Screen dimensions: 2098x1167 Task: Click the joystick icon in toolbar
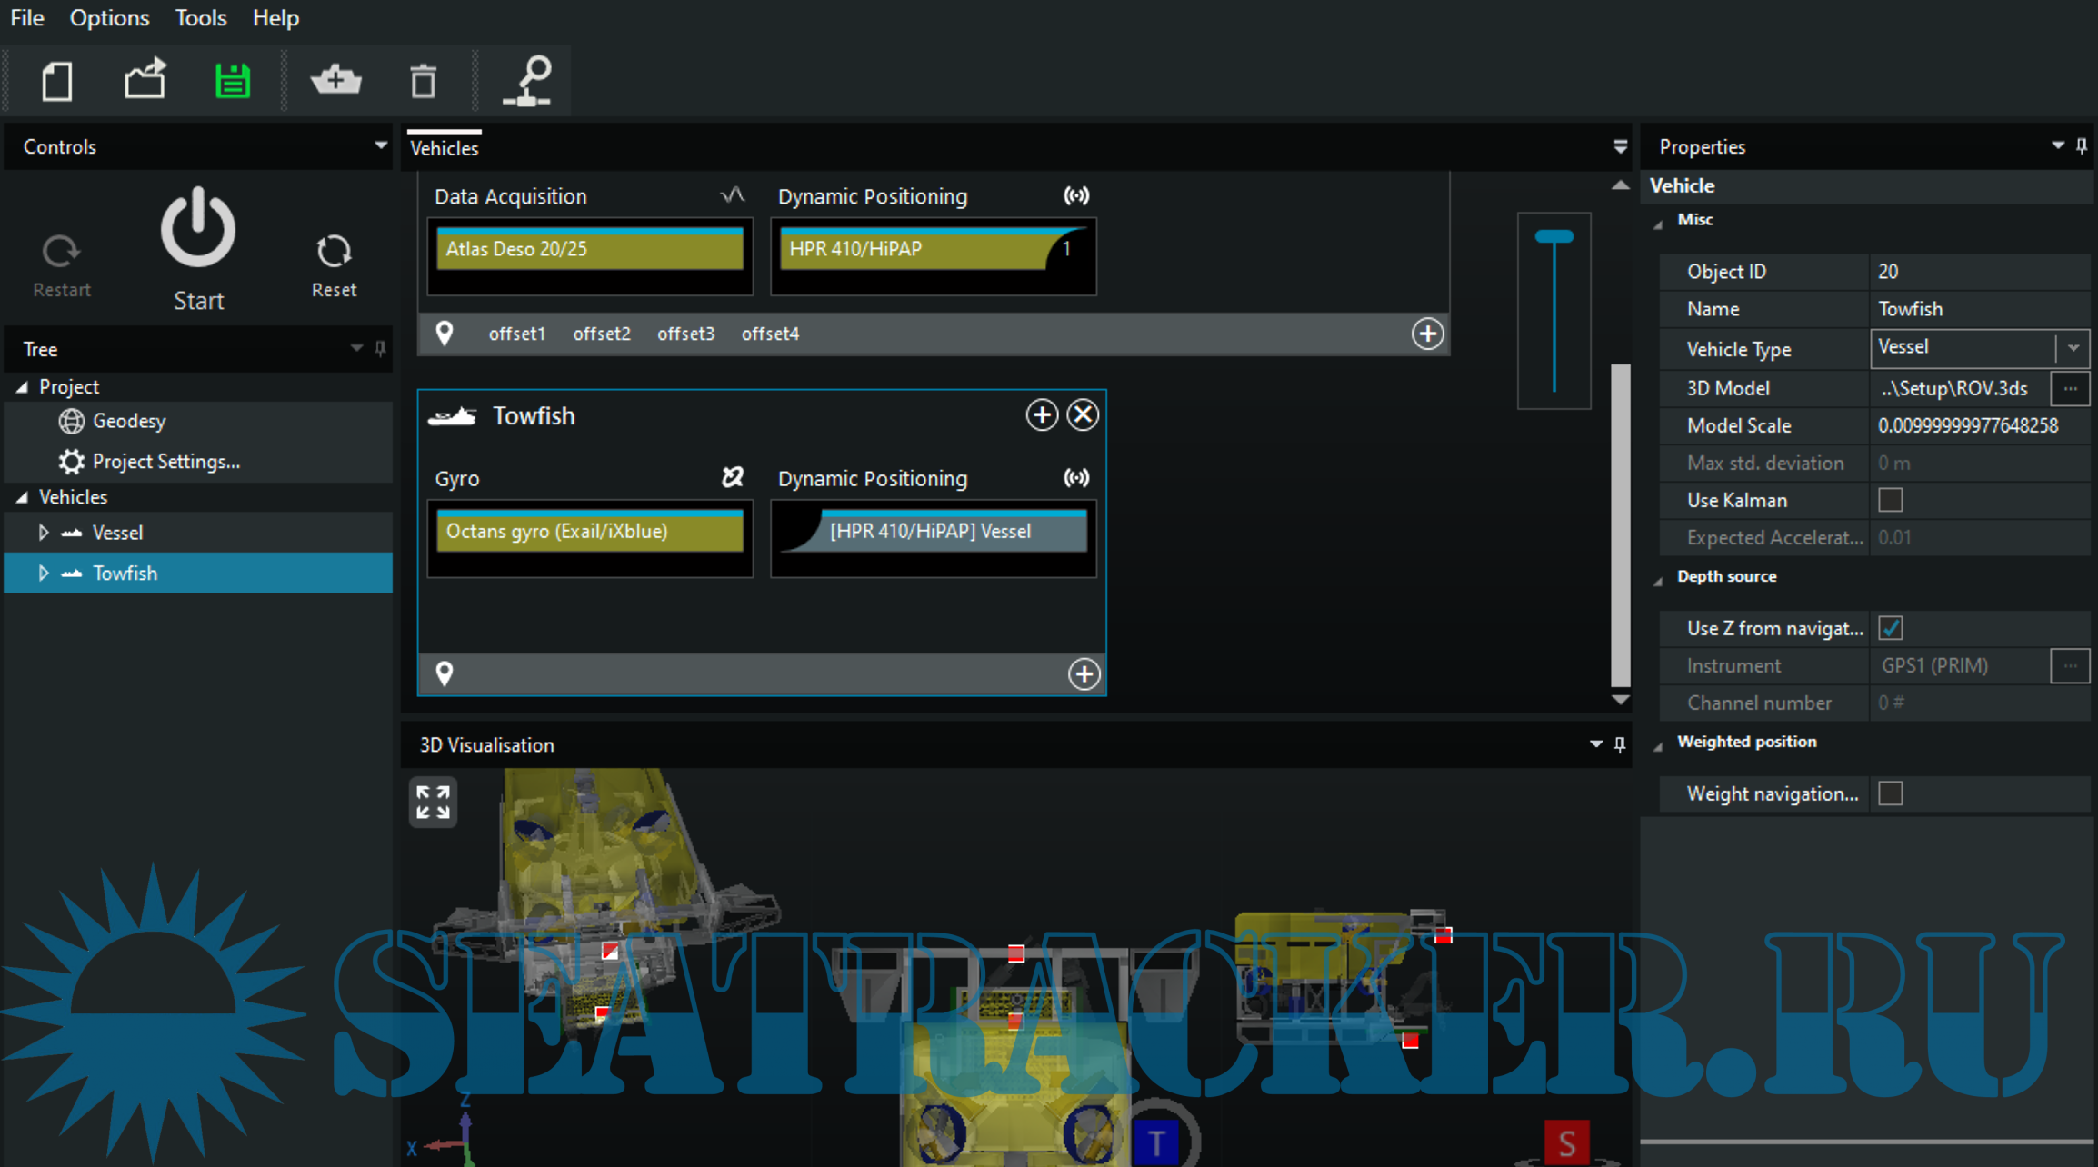(x=529, y=82)
